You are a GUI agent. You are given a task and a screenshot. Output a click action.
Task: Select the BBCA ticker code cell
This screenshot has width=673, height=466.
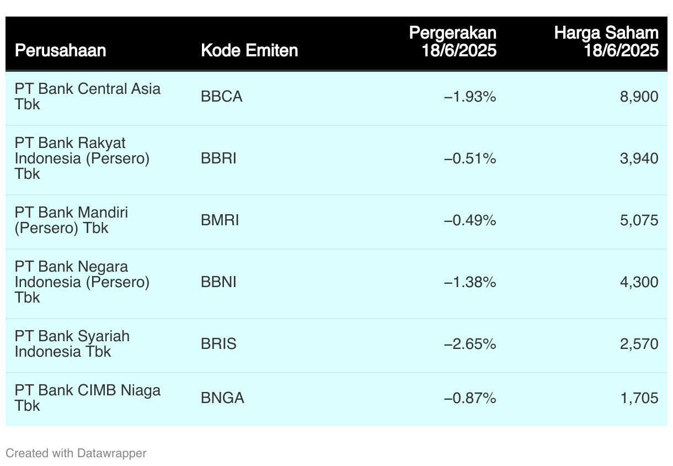coord(222,97)
